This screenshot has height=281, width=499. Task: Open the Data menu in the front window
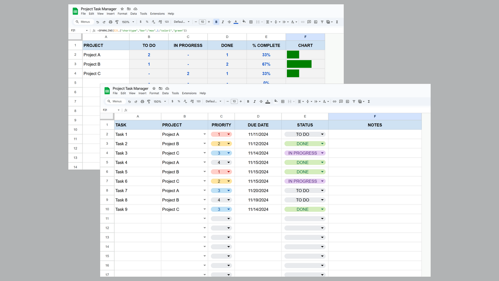(x=165, y=93)
